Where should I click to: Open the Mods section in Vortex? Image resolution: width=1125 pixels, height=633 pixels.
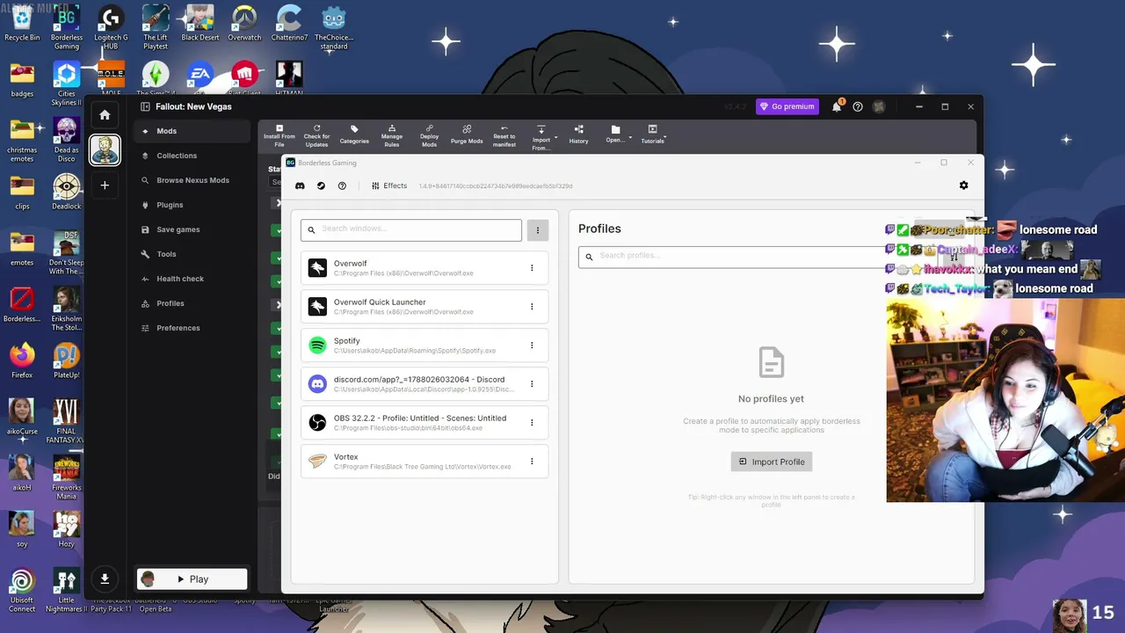coord(192,131)
